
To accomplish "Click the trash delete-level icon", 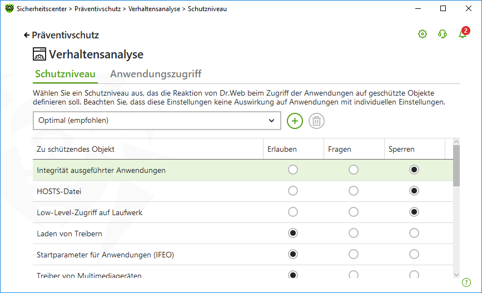I will 316,121.
